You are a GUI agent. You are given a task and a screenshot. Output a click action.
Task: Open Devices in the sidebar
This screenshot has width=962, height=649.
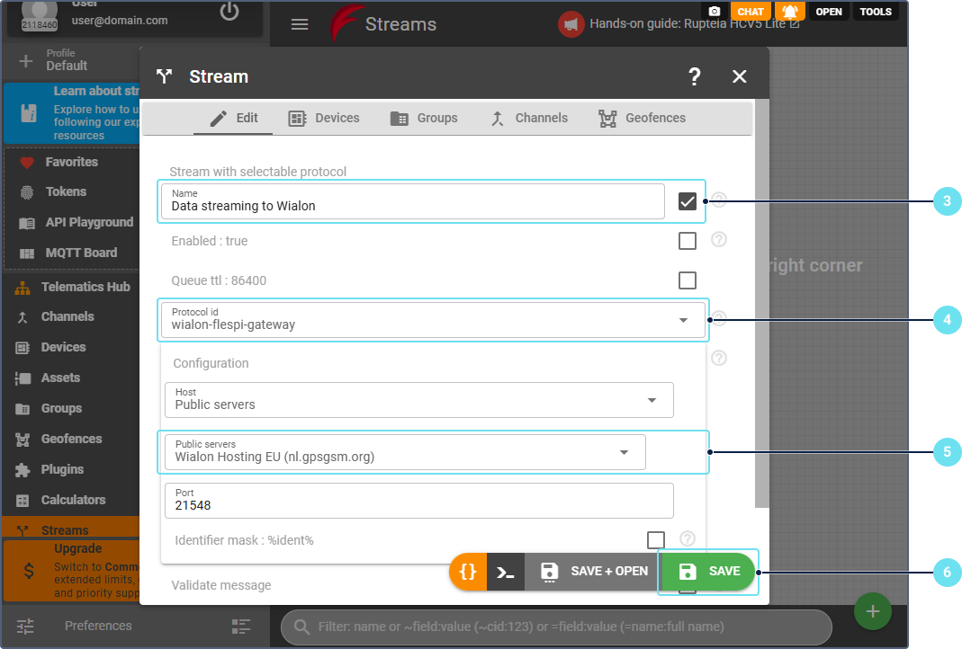point(71,347)
